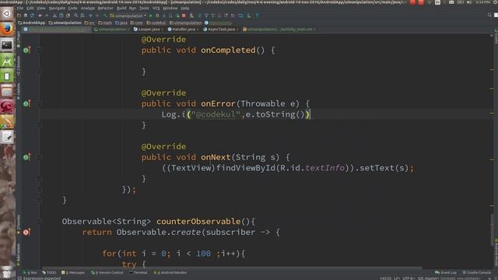The image size is (498, 280).
Task: Collapse the onCompleted method fold marker
Action: pyautogui.click(x=40, y=50)
